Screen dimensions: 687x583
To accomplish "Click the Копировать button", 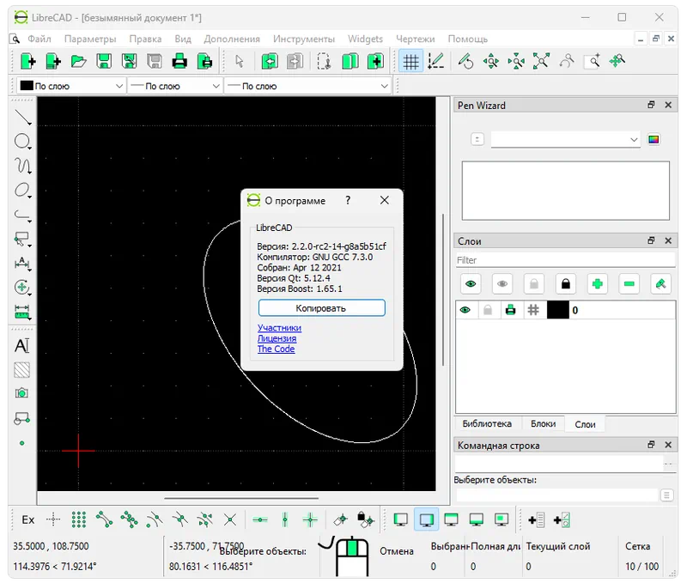I will 321,308.
